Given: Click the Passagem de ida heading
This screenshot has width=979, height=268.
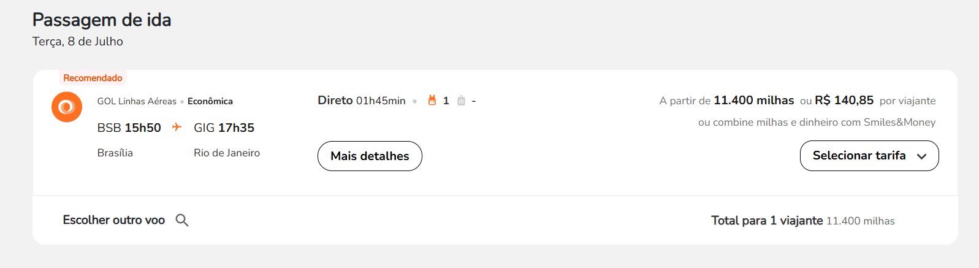Looking at the screenshot, I should pyautogui.click(x=102, y=20).
